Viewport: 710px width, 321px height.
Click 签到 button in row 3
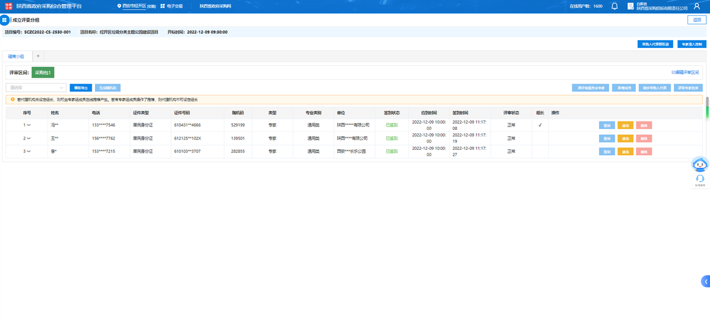point(607,152)
